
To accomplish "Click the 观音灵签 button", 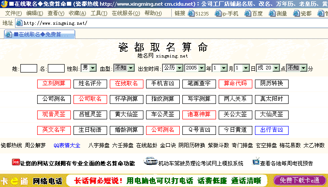I will coord(54,114).
